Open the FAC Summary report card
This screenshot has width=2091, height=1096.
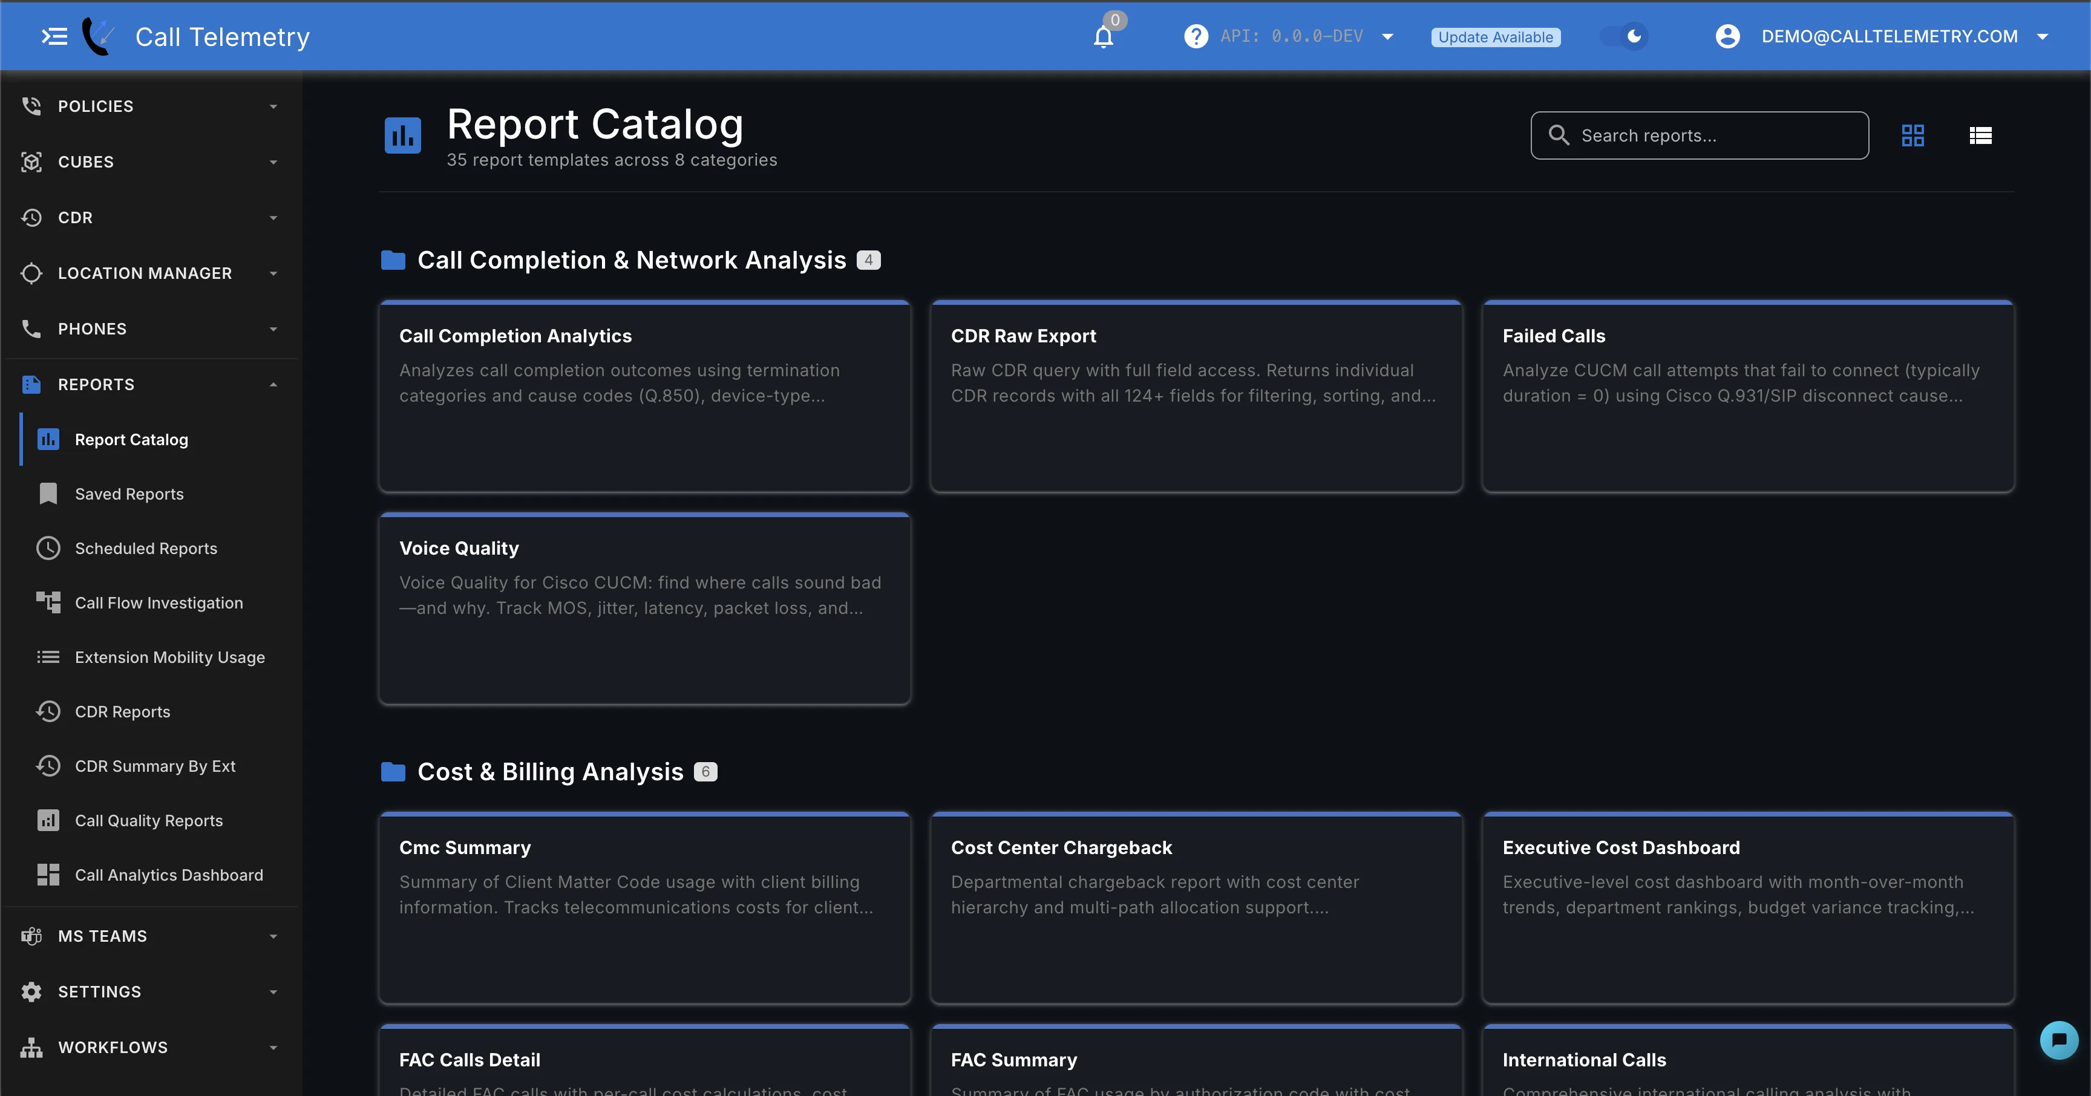(1197, 1060)
